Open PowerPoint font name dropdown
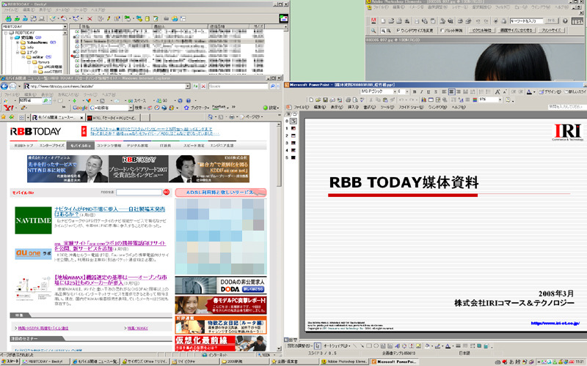 (395, 91)
